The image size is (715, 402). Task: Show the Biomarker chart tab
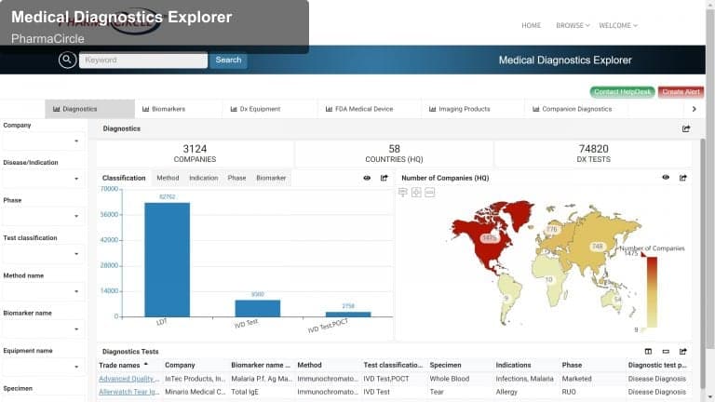pos(271,178)
